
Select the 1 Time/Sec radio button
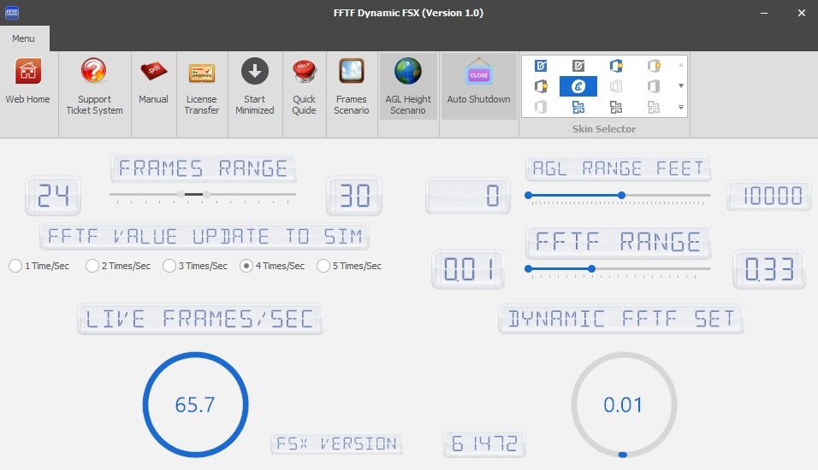pyautogui.click(x=15, y=266)
